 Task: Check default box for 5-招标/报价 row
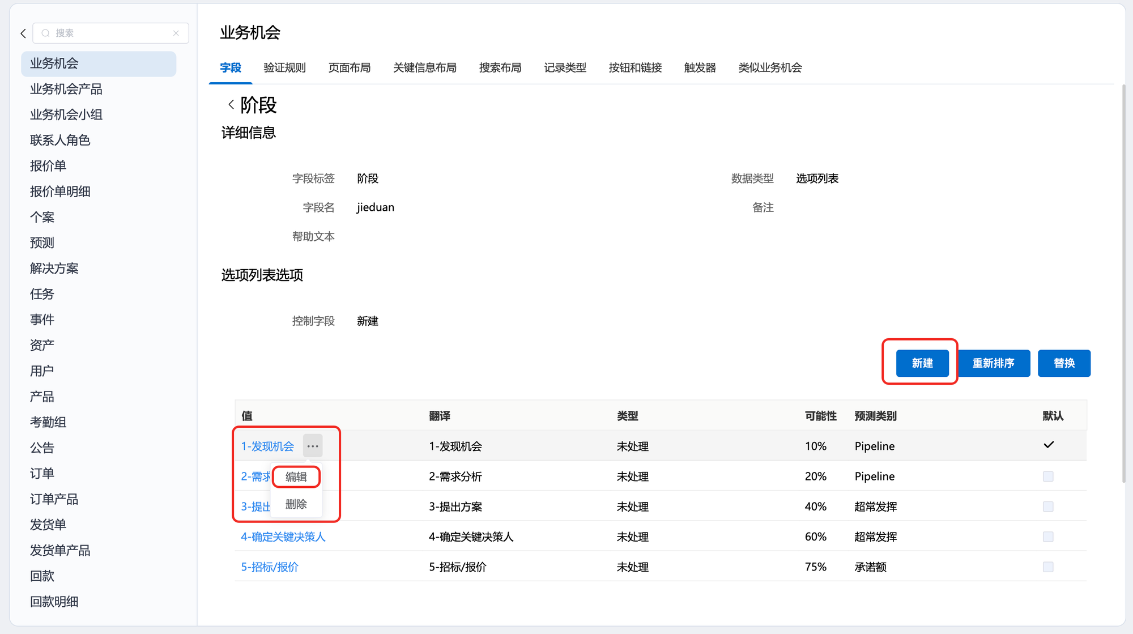pyautogui.click(x=1048, y=567)
